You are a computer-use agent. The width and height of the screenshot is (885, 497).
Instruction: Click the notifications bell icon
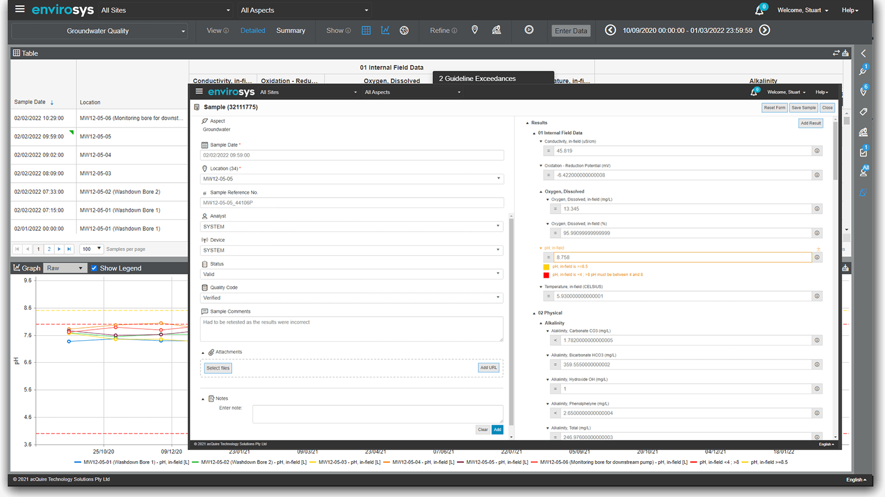(x=759, y=10)
